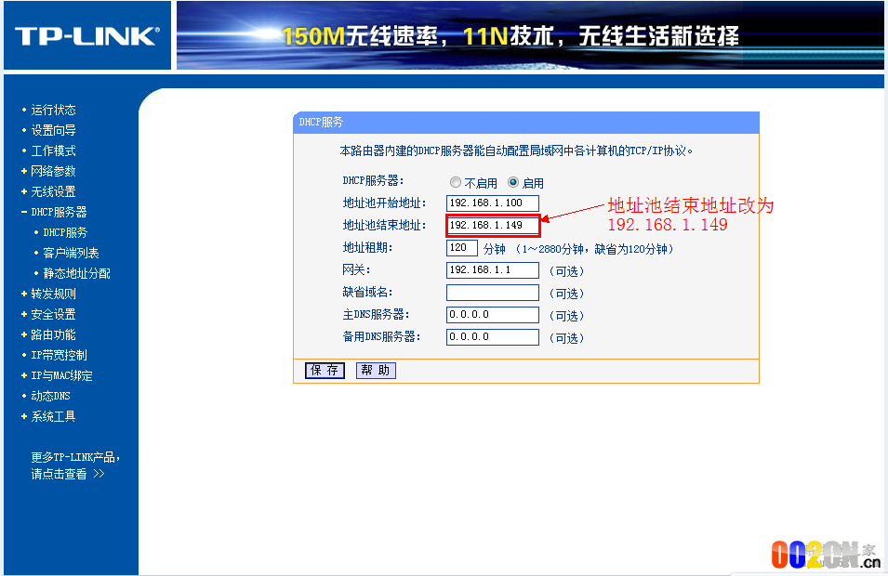Open the 更多TP-LINK产品 link
The width and height of the screenshot is (888, 576).
point(74,465)
